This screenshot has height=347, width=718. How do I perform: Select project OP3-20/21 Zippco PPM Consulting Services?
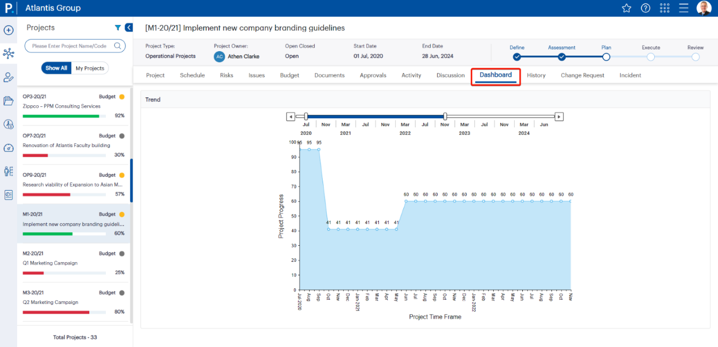pos(74,106)
